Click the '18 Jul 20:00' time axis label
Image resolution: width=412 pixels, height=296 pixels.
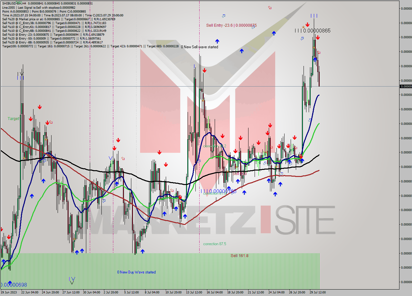click(x=236, y=292)
